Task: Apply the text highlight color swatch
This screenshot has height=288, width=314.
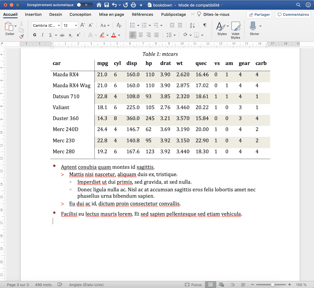Action: click(102, 35)
